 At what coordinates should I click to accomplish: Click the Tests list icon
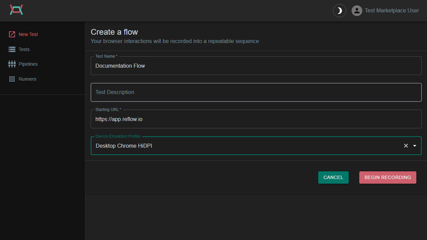12,49
